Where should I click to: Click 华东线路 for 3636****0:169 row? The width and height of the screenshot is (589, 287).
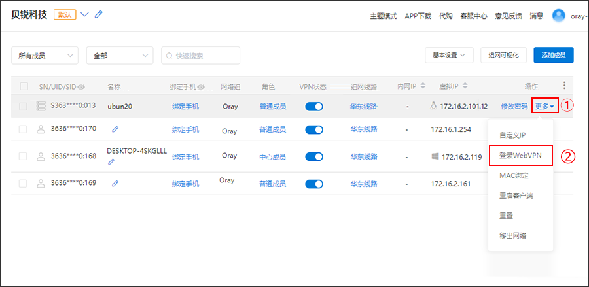pos(364,184)
